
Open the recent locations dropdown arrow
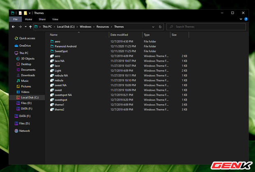point(25,27)
